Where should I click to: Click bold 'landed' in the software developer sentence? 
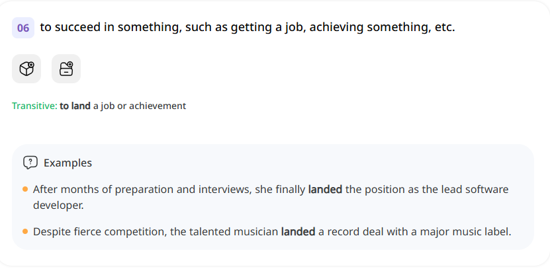click(x=325, y=190)
